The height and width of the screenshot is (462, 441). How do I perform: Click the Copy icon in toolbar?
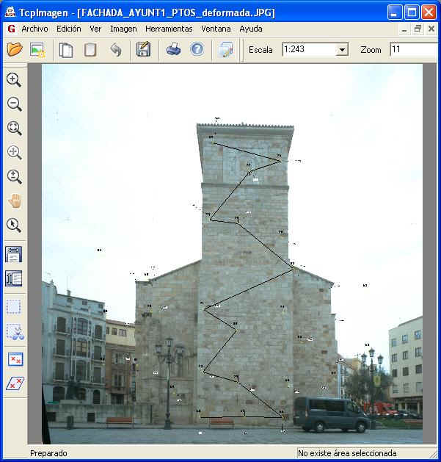tap(66, 50)
